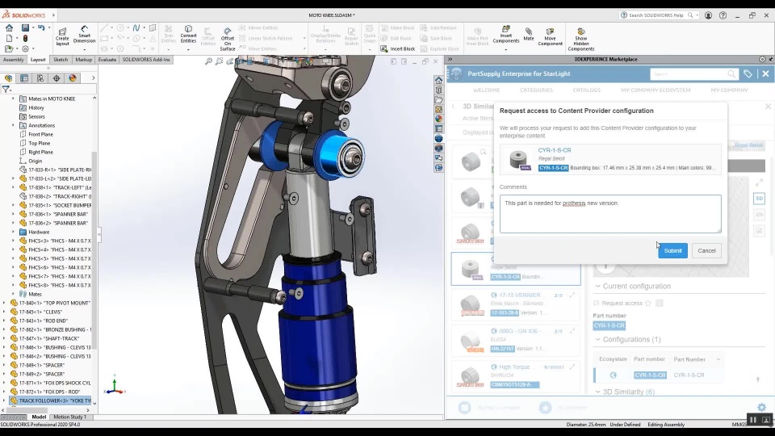Viewport: 775px width, 436px height.
Task: Select the Mate tool
Action: point(528,34)
